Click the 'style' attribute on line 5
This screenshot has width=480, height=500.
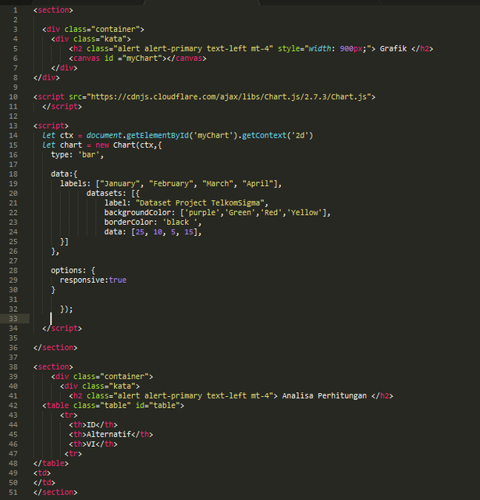tap(289, 48)
